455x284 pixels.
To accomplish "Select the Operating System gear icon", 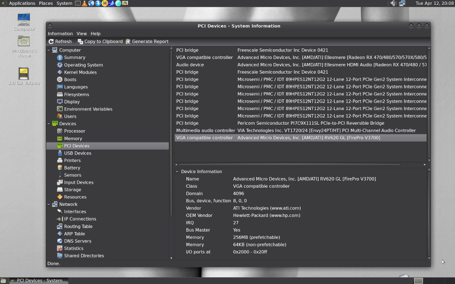I will point(60,65).
